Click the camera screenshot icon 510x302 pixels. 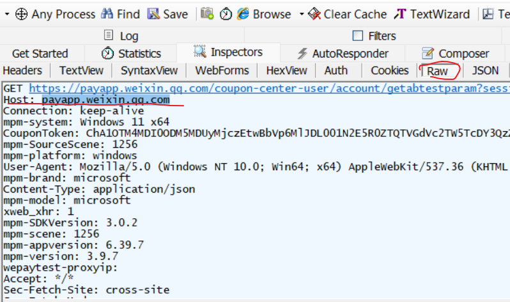pyautogui.click(x=207, y=13)
